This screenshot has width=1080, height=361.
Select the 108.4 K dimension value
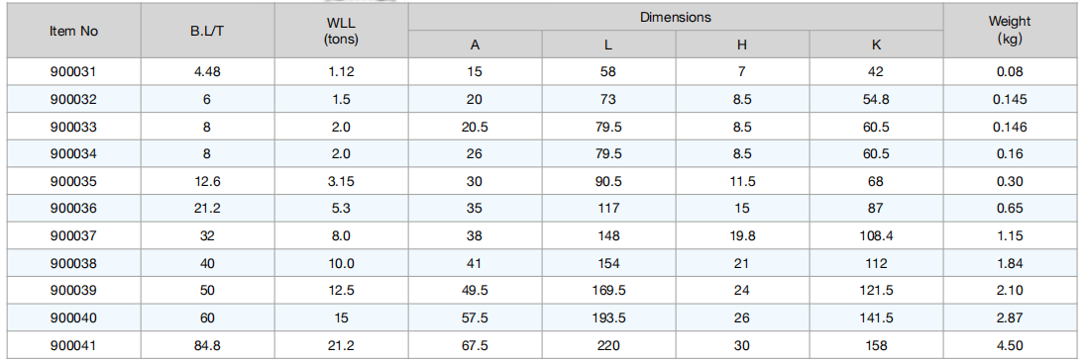click(x=876, y=235)
